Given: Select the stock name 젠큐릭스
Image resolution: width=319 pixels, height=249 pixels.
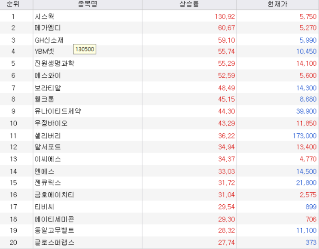Looking at the screenshot, I should (48, 183).
